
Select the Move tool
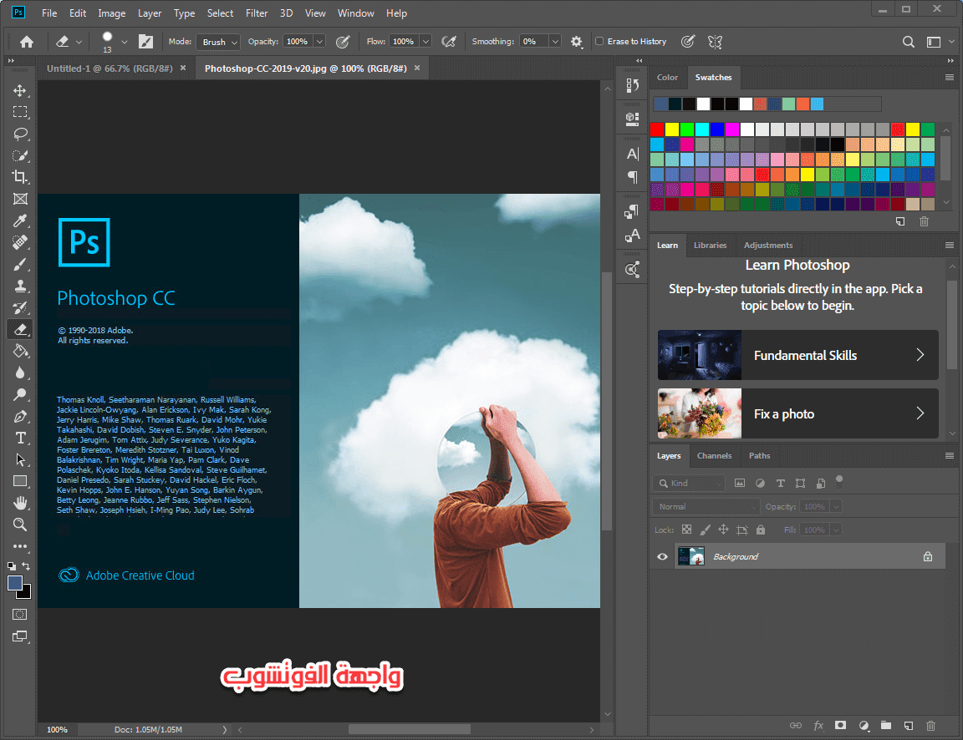coord(20,90)
